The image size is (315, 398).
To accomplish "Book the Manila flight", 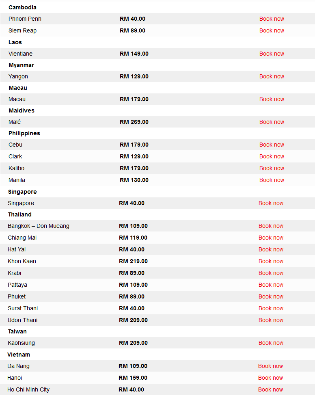I will point(272,180).
